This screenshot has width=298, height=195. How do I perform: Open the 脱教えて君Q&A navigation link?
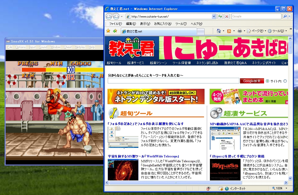[x=235, y=63]
